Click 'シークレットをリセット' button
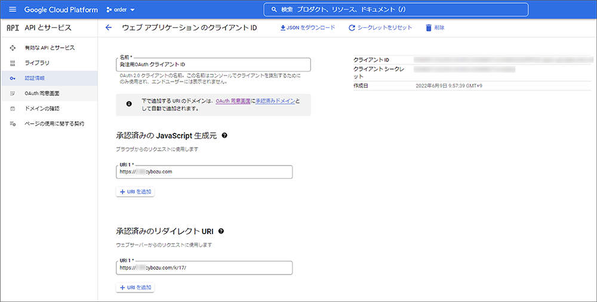The width and height of the screenshot is (597, 302). coord(380,28)
